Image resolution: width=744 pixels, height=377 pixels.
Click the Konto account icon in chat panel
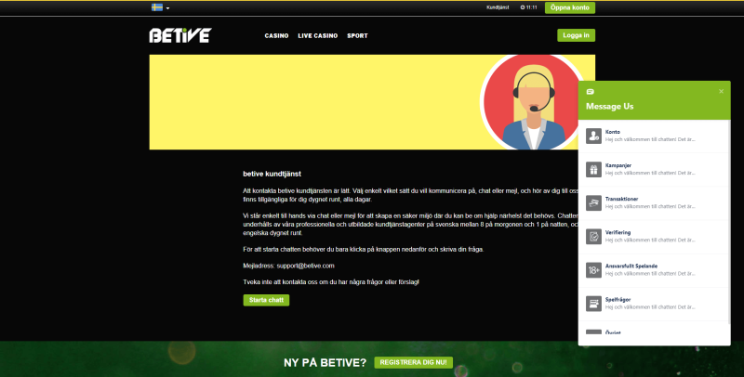(593, 136)
